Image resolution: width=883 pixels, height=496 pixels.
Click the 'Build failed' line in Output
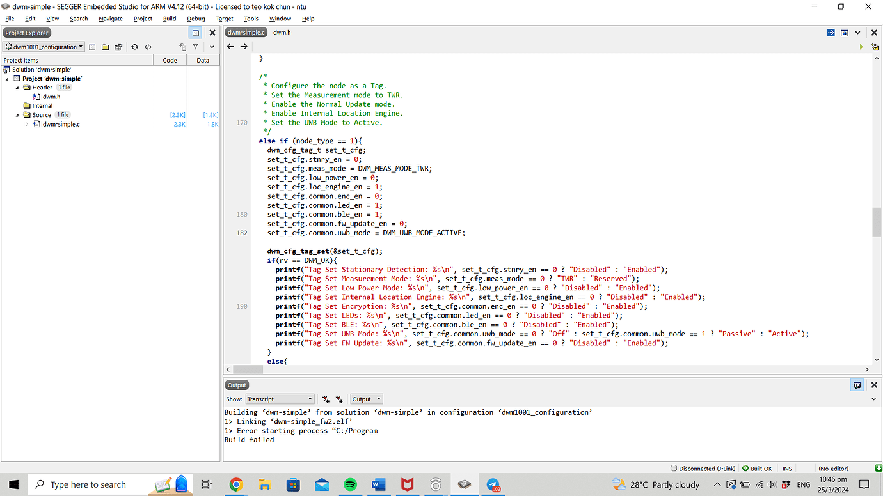click(249, 440)
